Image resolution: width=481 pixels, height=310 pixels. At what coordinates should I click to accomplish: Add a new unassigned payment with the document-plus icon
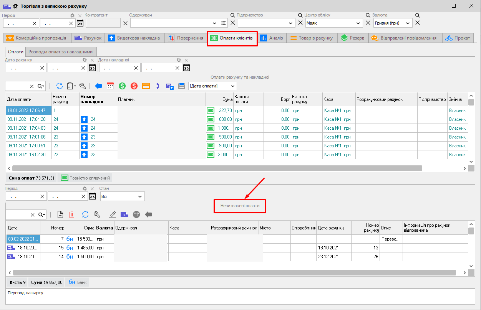pos(60,214)
